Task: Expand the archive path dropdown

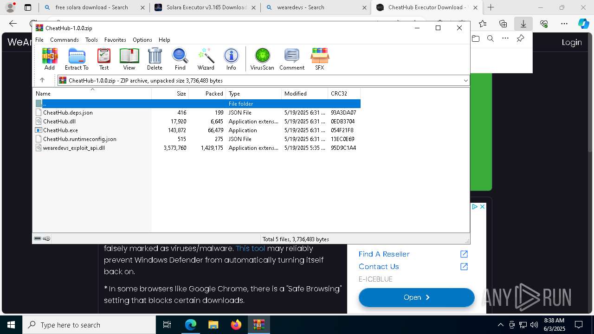Action: click(465, 81)
